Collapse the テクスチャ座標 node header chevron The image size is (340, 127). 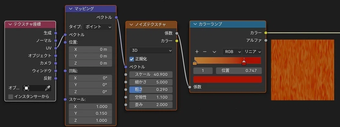(10, 24)
